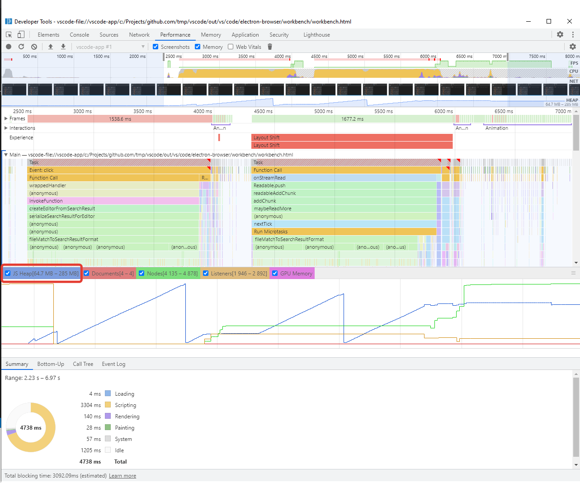Load a profile with the upload arrow
This screenshot has height=483, width=580.
[x=51, y=47]
